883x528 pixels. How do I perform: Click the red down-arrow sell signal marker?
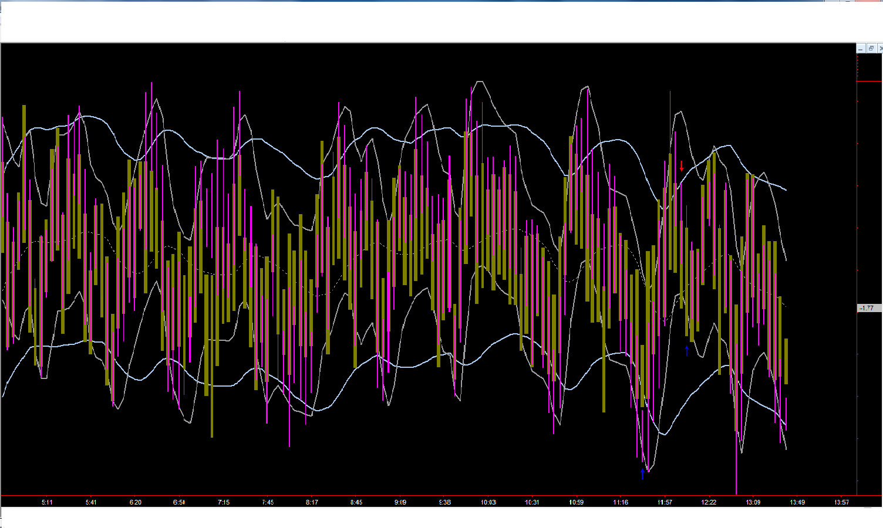pos(682,166)
